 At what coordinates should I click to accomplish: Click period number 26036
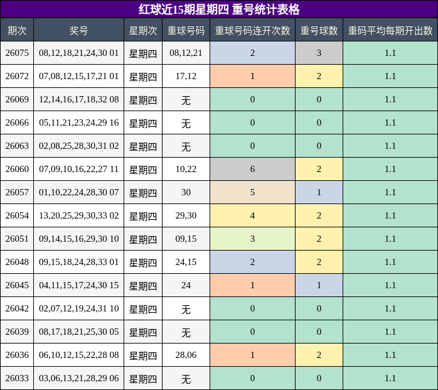click(x=17, y=354)
